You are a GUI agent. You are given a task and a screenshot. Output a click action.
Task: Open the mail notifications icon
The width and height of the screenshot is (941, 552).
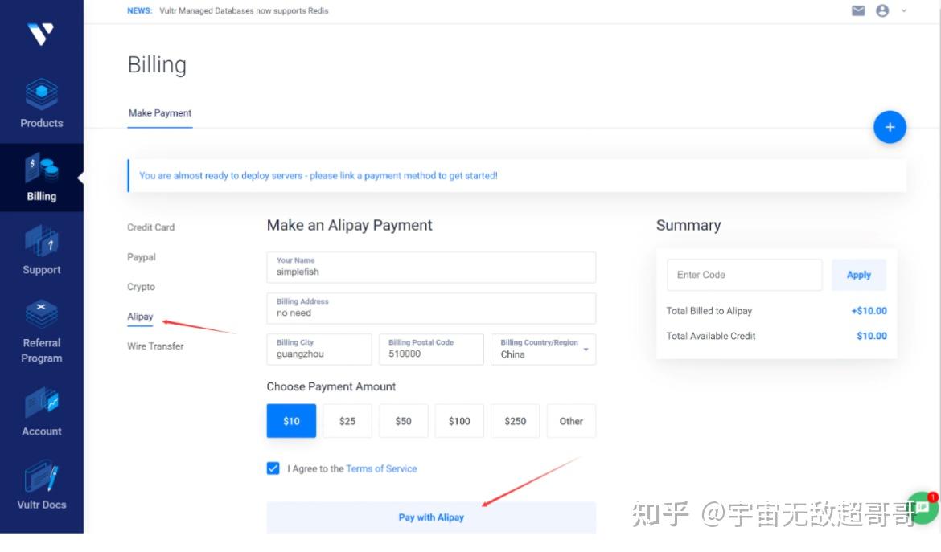click(858, 10)
